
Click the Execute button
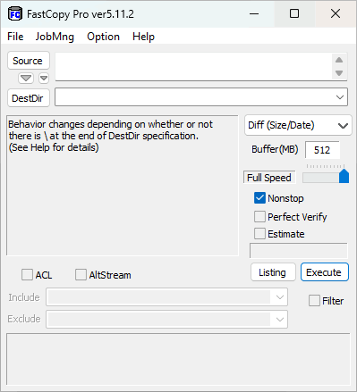coord(324,272)
